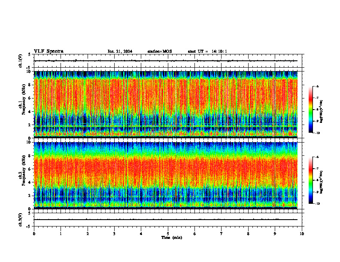Screen dimensions: 340x262
Task: Click the ch.1 frequency tick label "8"
Action: (30, 85)
